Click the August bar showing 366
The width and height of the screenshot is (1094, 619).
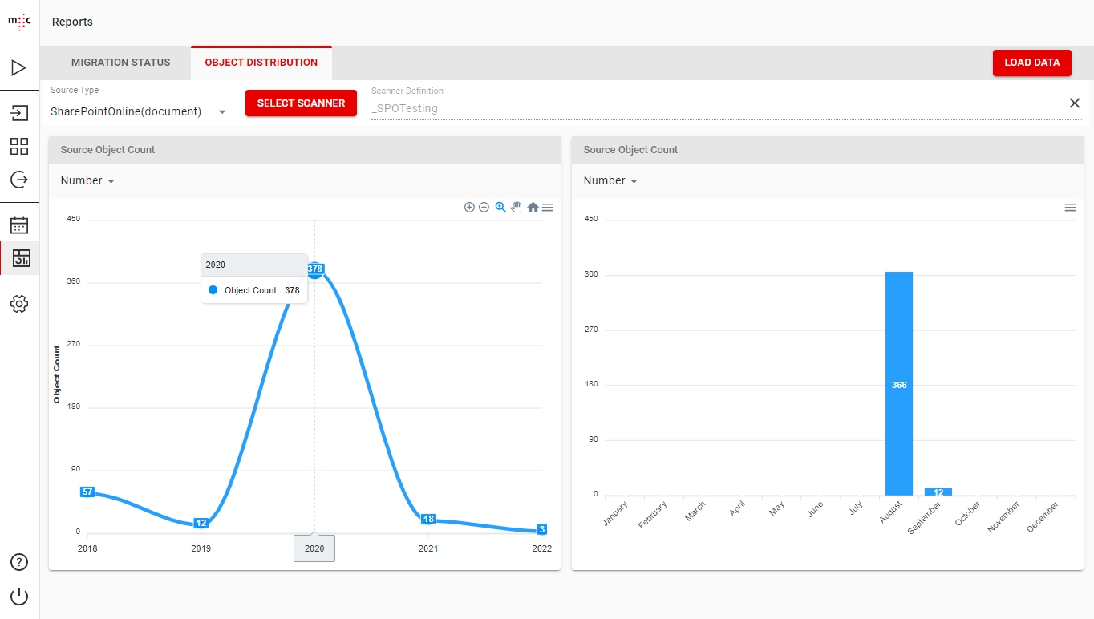[898, 383]
